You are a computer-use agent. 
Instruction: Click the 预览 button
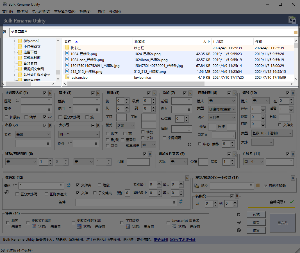pos(256,215)
